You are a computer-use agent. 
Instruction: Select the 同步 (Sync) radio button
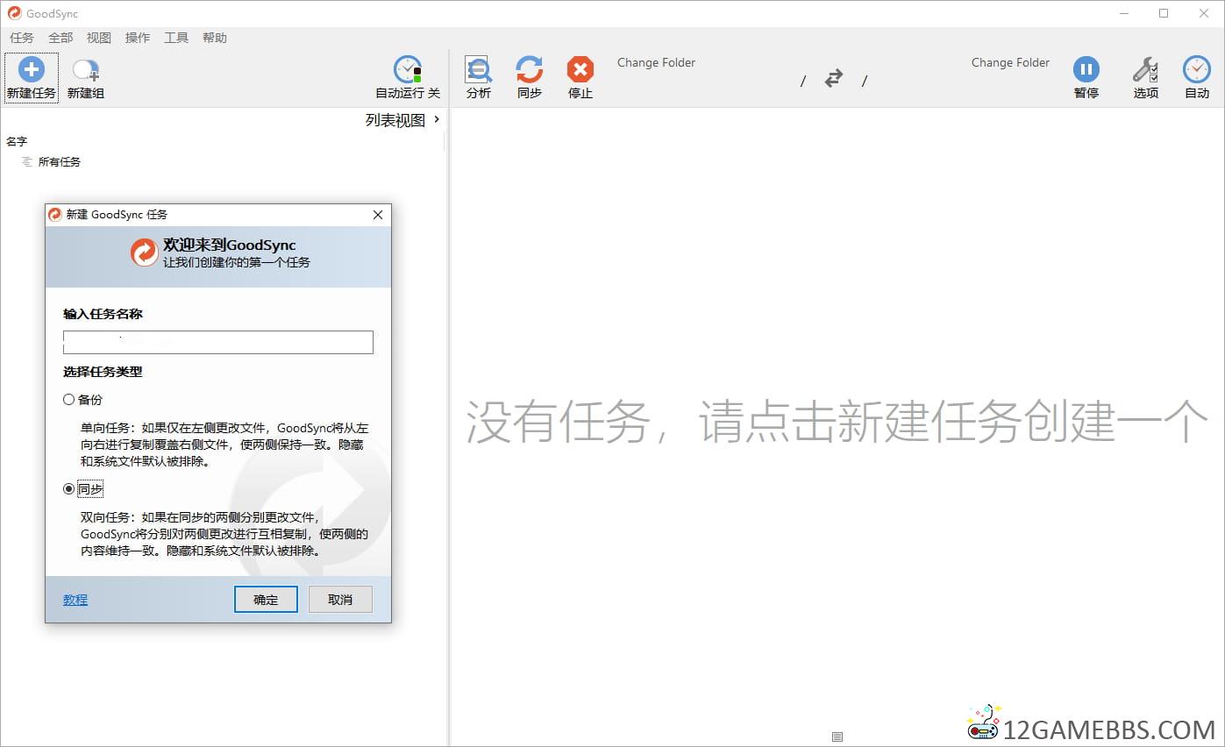[68, 489]
